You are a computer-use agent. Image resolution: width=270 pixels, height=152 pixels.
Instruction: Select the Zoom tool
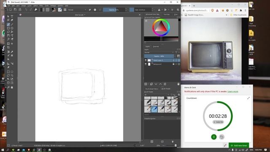coord(8,87)
